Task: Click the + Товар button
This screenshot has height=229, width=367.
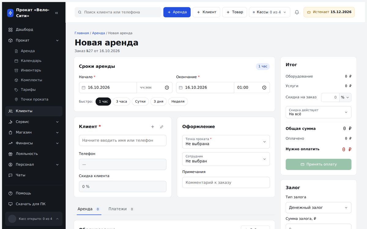Action: tap(235, 12)
